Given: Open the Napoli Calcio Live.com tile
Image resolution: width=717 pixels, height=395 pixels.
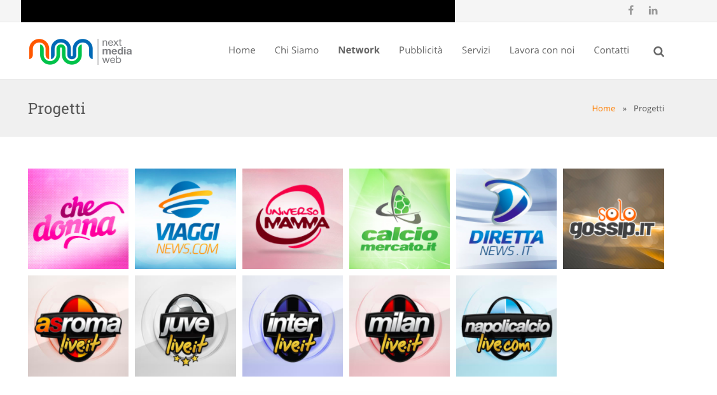Looking at the screenshot, I should click(x=506, y=326).
